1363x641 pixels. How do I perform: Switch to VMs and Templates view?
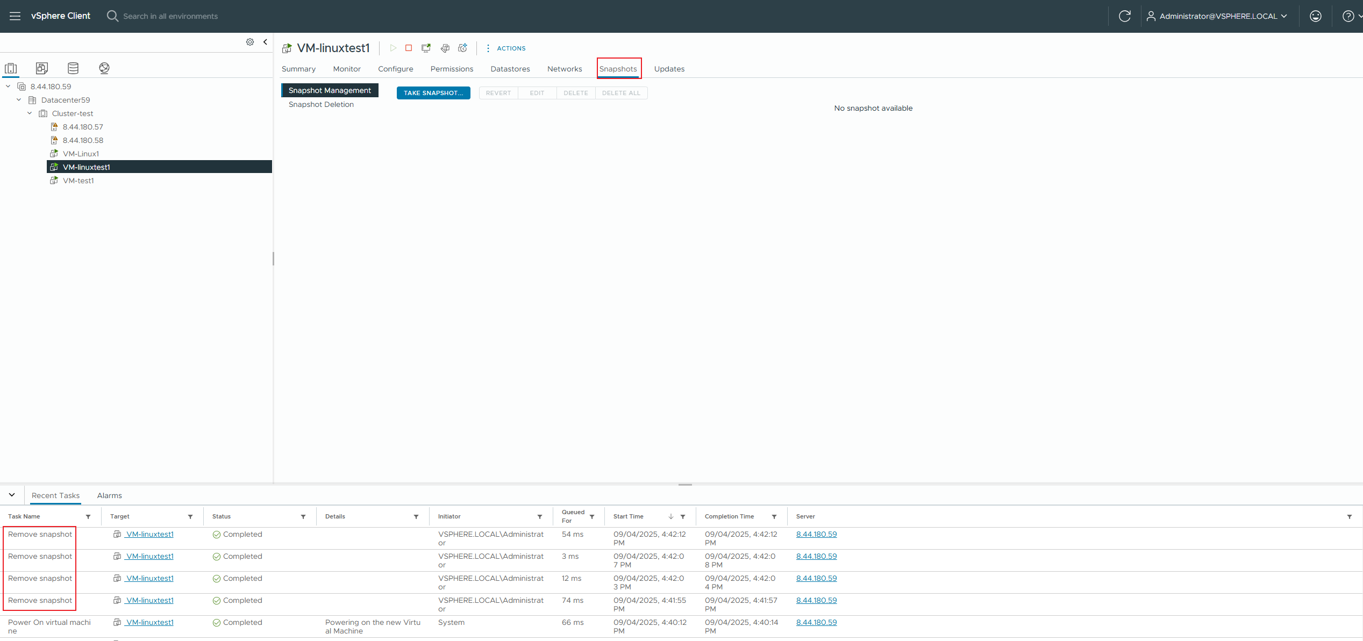click(42, 68)
